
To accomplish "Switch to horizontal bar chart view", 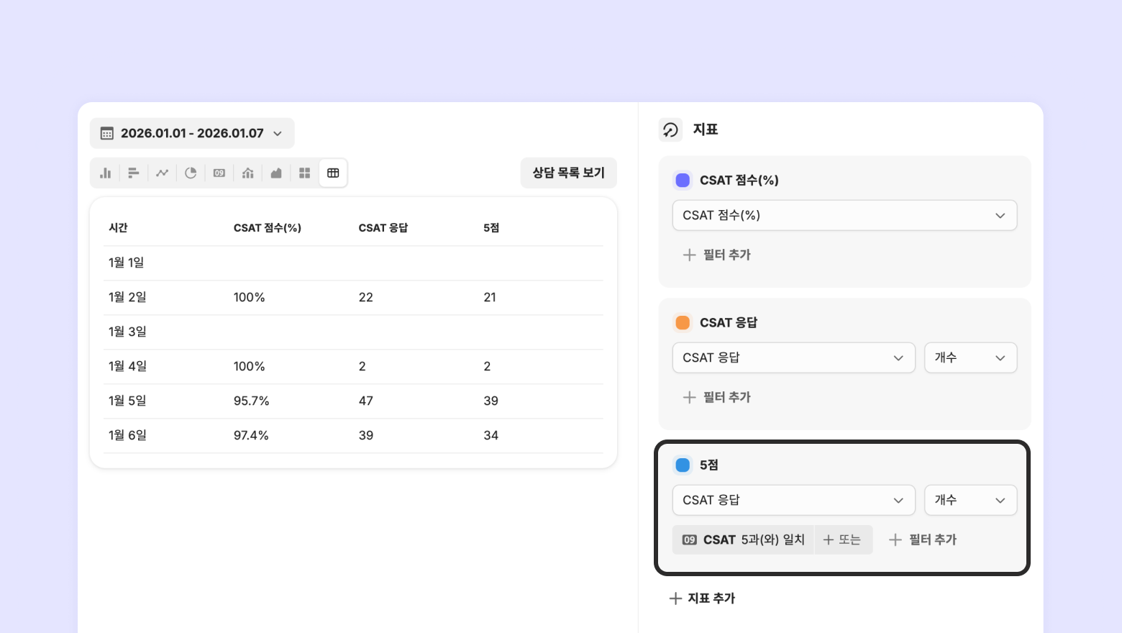I will pyautogui.click(x=134, y=173).
